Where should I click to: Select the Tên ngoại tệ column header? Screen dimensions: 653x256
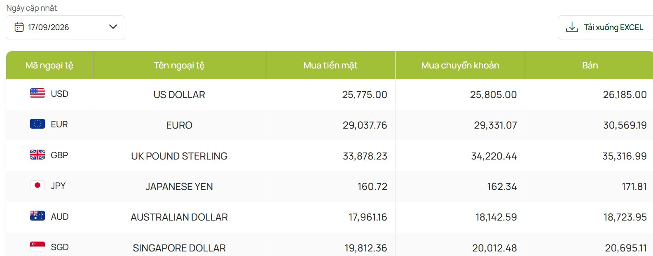pyautogui.click(x=179, y=65)
